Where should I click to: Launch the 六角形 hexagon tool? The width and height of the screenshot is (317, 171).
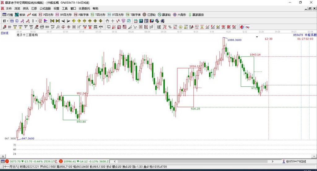point(180,15)
